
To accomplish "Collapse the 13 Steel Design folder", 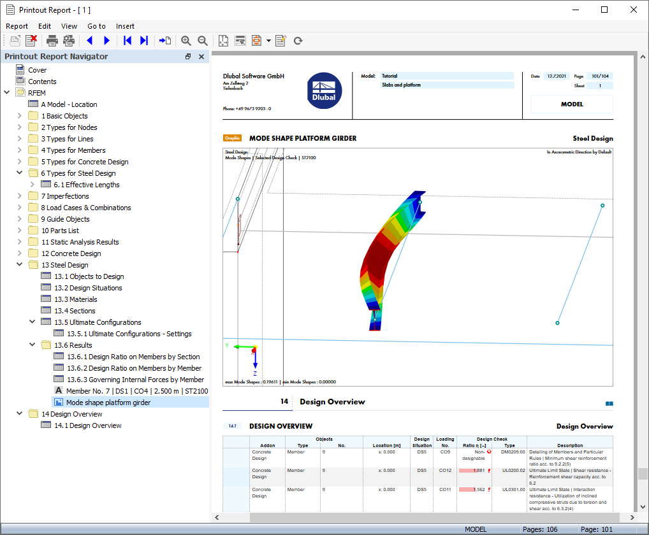I will click(x=20, y=264).
